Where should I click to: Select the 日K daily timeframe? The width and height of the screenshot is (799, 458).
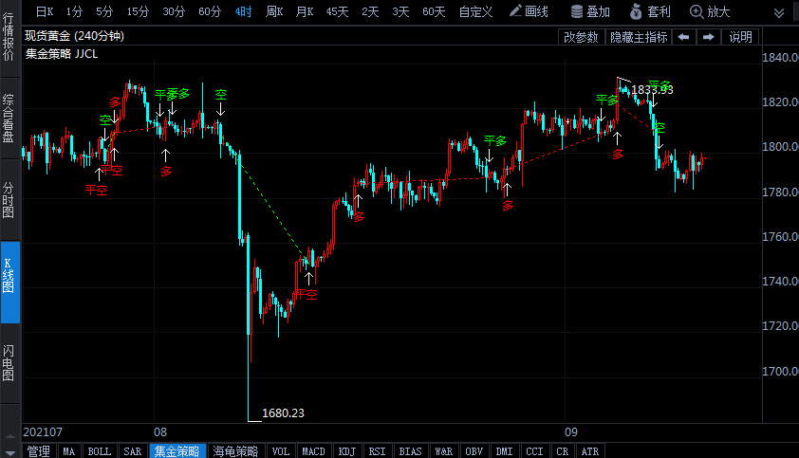[45, 11]
